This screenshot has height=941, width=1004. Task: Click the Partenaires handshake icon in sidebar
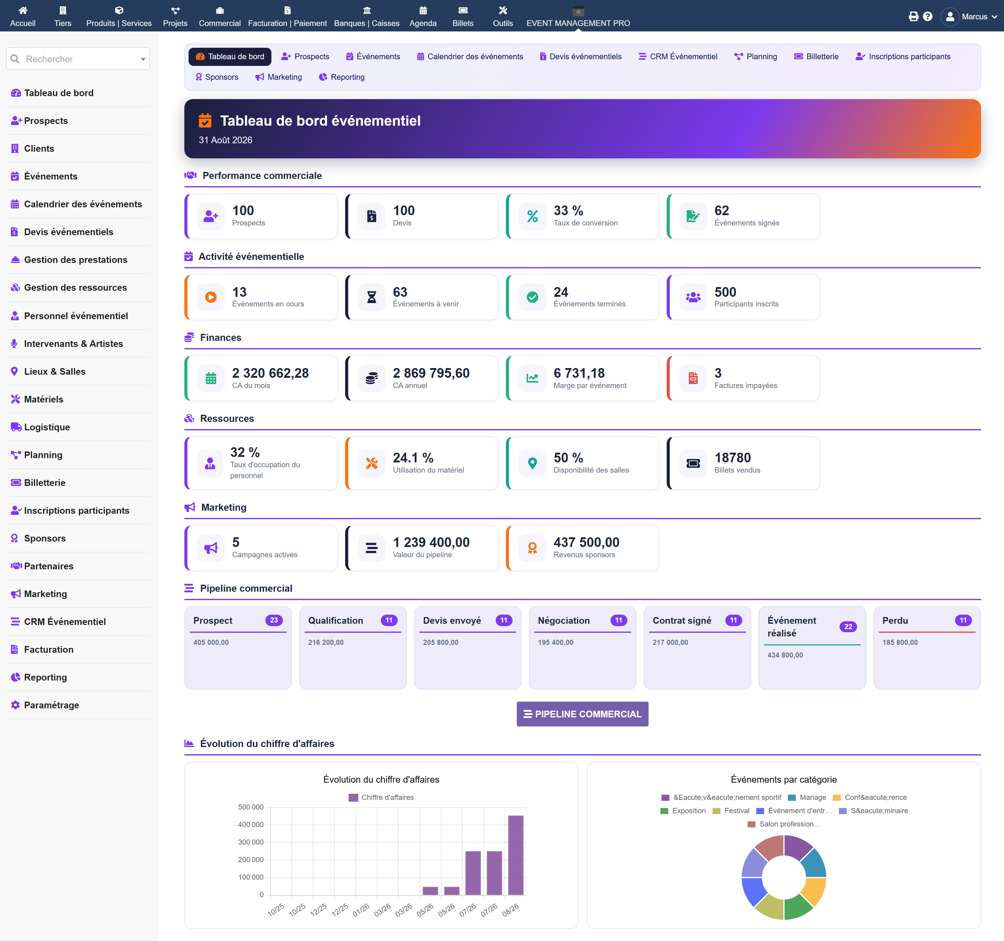tap(16, 566)
